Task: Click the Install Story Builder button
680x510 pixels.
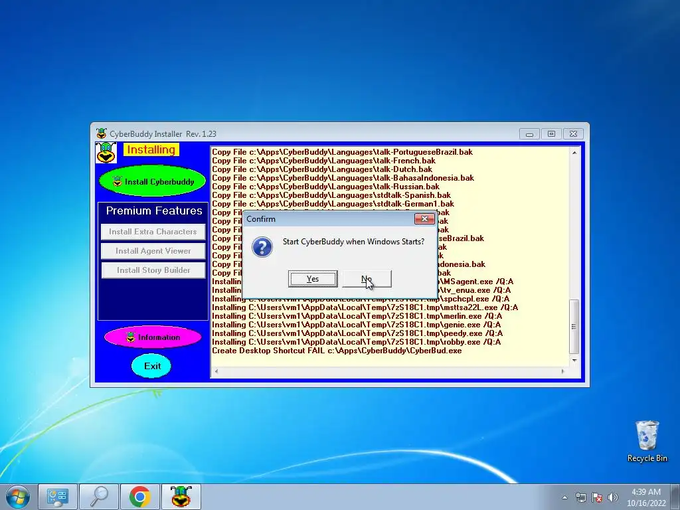Action: click(x=153, y=270)
